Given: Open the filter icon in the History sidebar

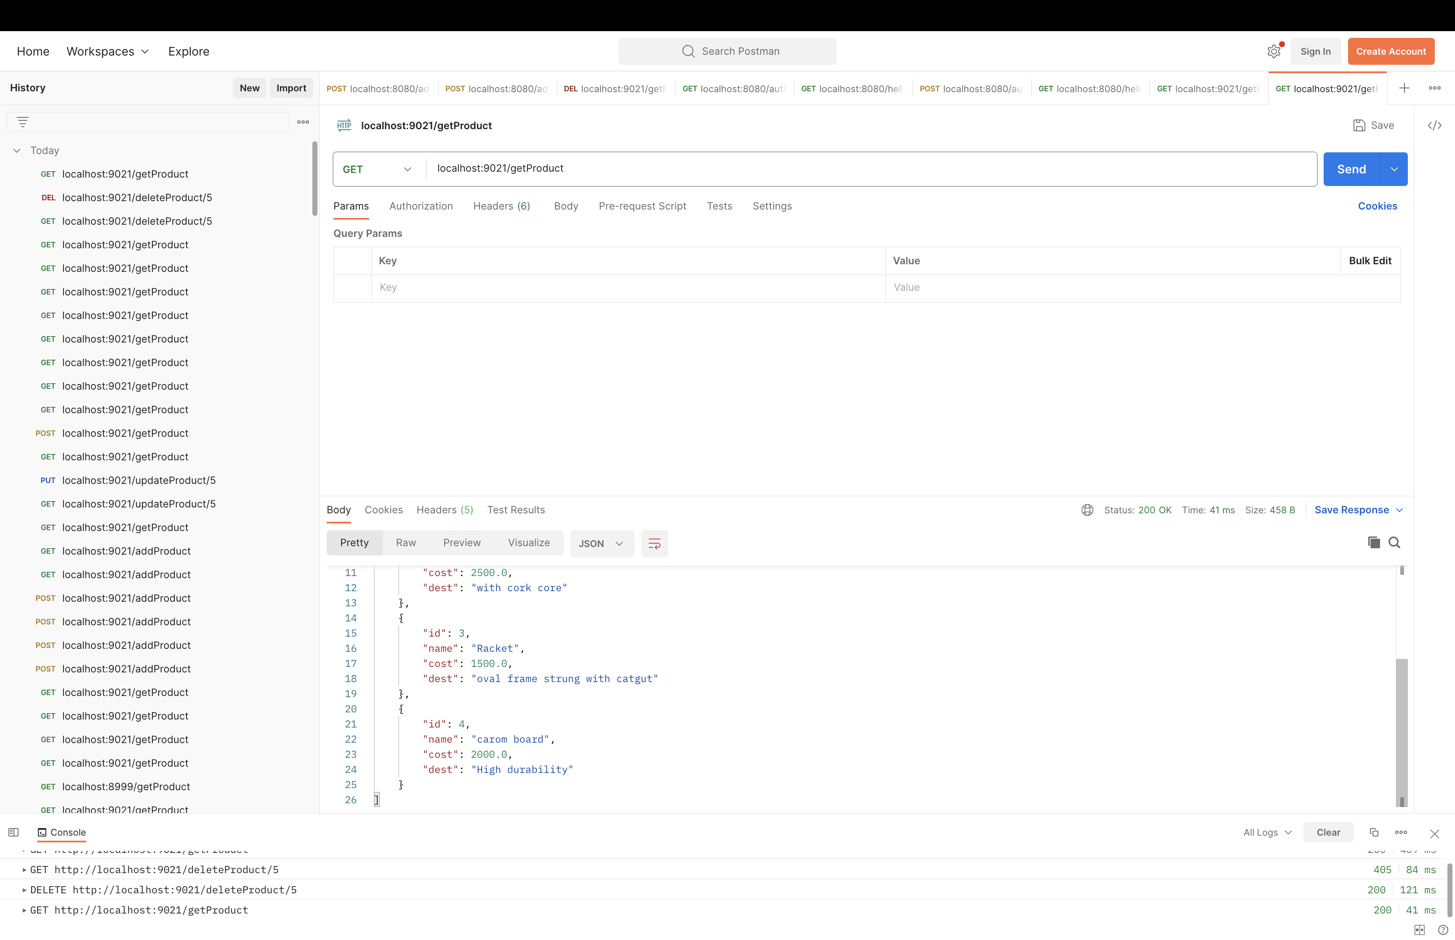Looking at the screenshot, I should (x=23, y=122).
